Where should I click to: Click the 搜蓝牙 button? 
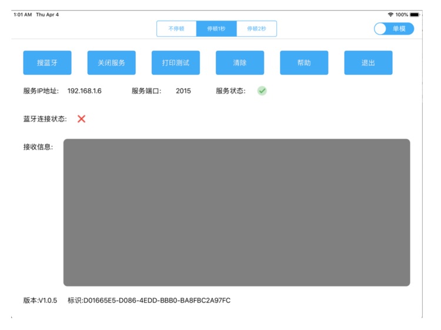(x=47, y=63)
